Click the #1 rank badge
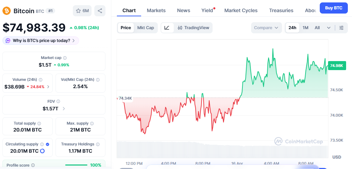This screenshot has width=352, height=169. click(50, 11)
